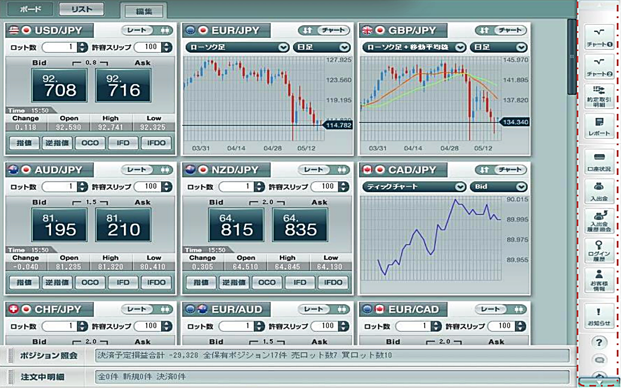Open 入出金履歴照会 history inquiry icon
Viewport: 621px width, 388px height.
click(599, 221)
